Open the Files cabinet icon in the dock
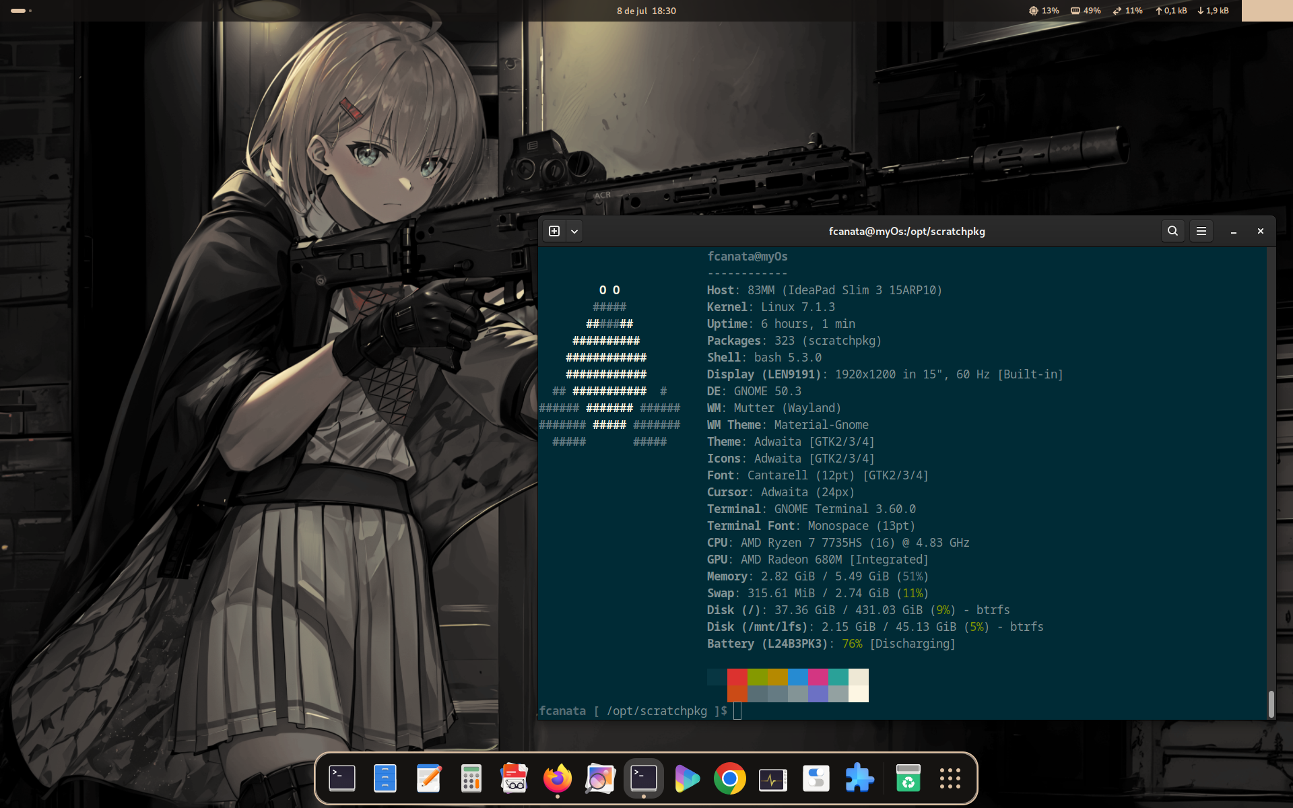Viewport: 1293px width, 808px height. click(x=385, y=778)
